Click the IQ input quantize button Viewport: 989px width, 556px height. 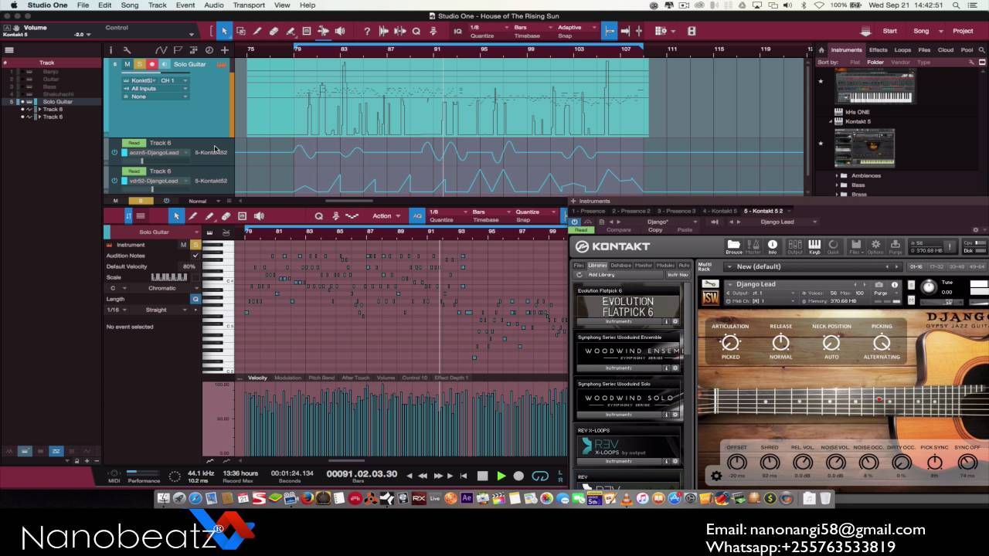click(x=458, y=31)
